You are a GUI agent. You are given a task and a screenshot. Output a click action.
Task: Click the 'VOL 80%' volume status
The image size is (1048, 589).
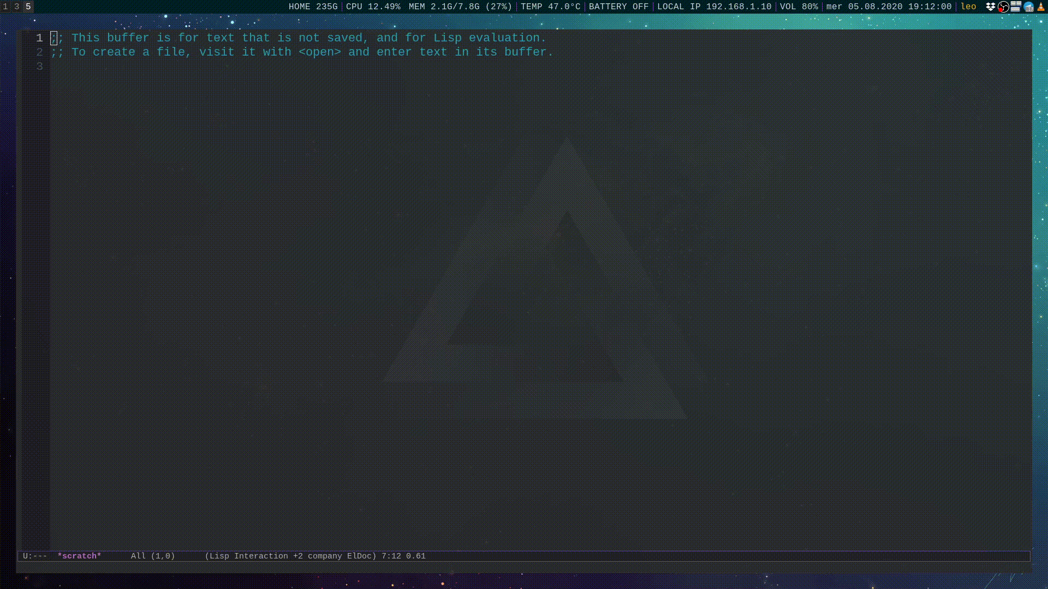799,7
